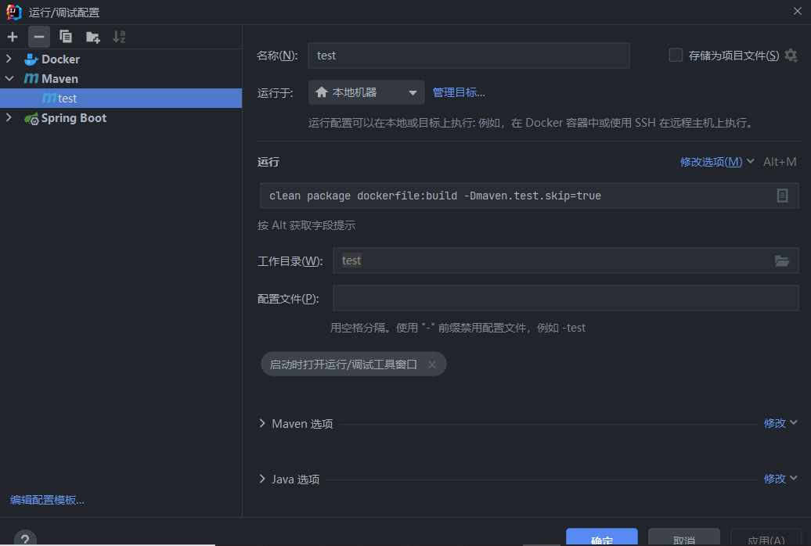The width and height of the screenshot is (811, 546).
Task: Remove the tool window launch option tag
Action: click(x=432, y=365)
